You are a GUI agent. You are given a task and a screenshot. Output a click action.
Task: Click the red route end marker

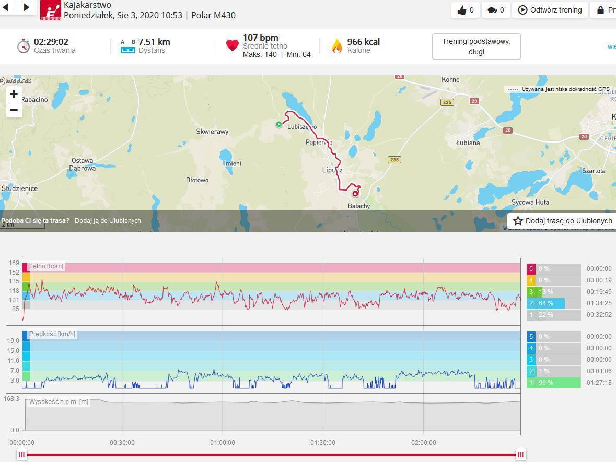tap(355, 194)
